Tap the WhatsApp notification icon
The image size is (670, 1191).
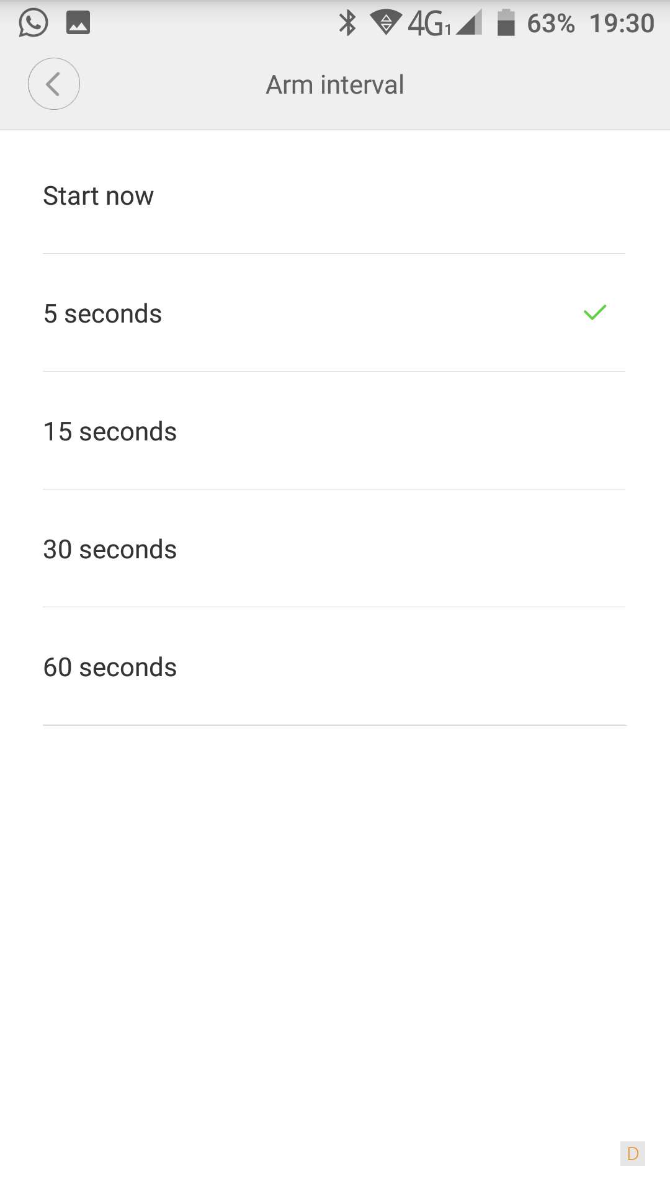tap(33, 23)
